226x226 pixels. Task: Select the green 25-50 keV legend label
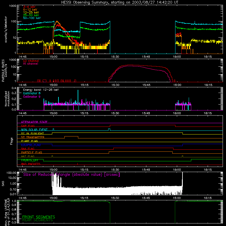[x=31, y=15]
